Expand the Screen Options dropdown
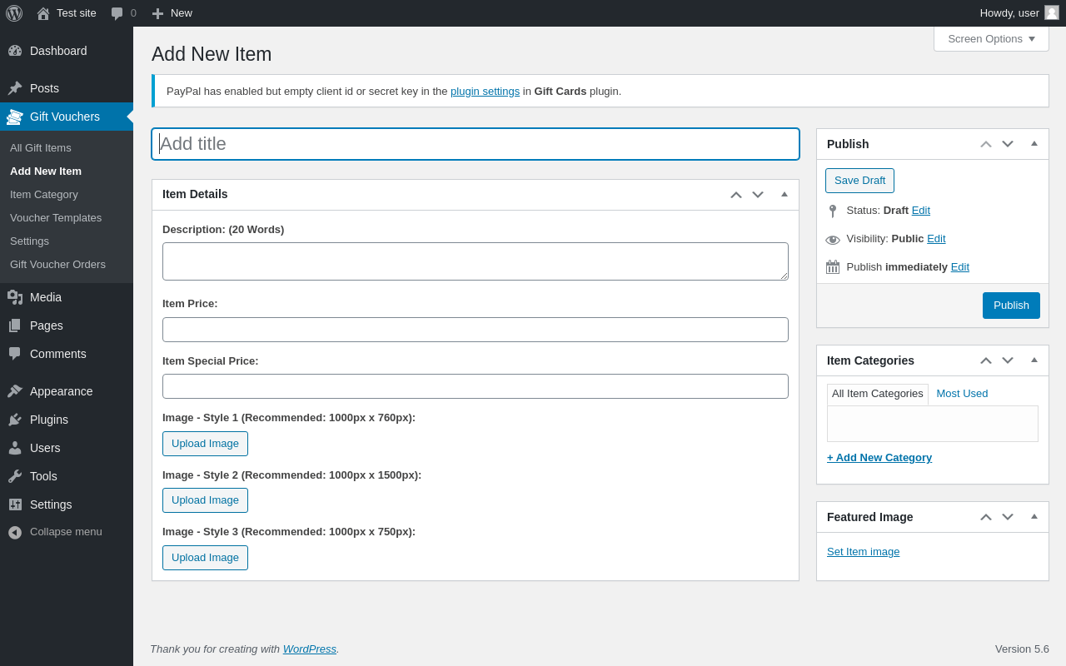Screen dimensions: 1066x666 (991, 38)
